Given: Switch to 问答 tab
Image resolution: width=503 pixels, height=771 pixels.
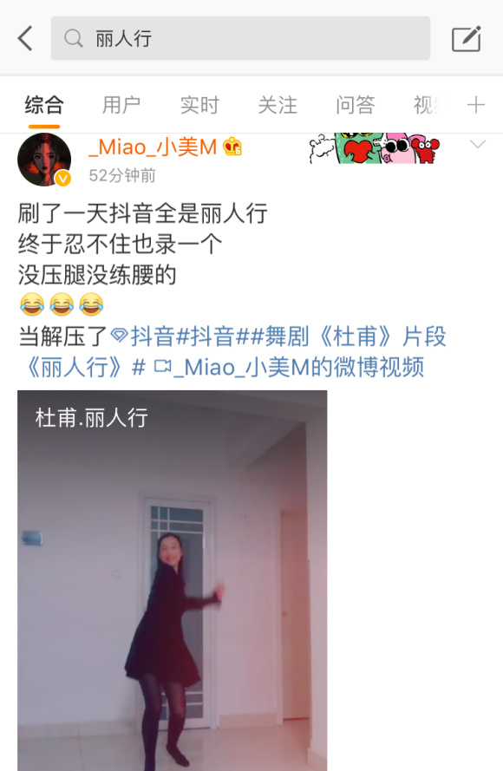Looking at the screenshot, I should click(x=356, y=105).
